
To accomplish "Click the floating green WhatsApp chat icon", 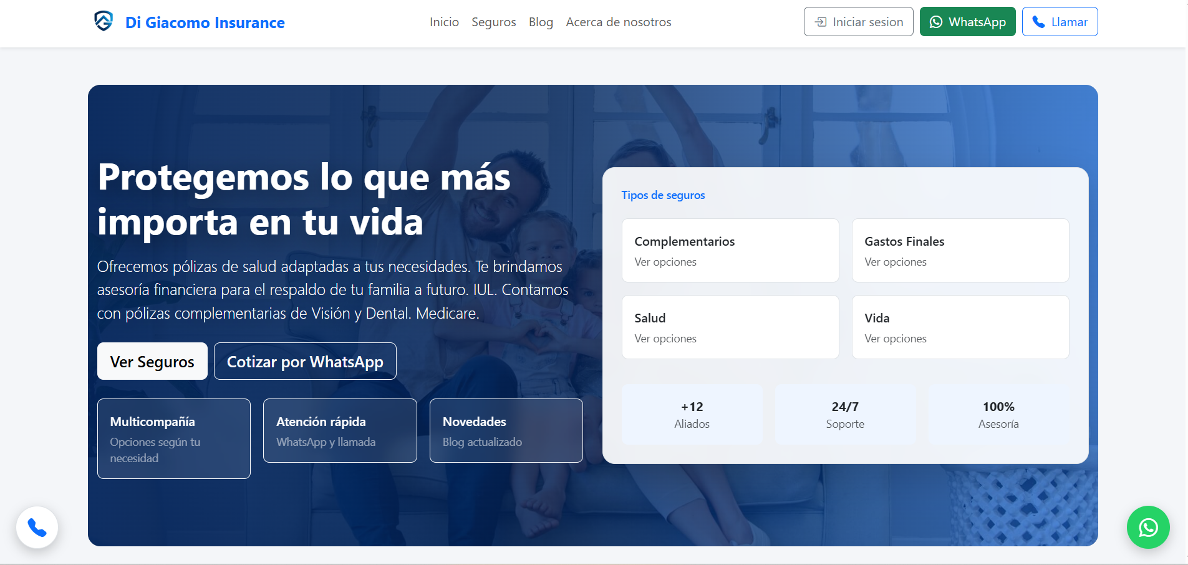I will pyautogui.click(x=1147, y=527).
